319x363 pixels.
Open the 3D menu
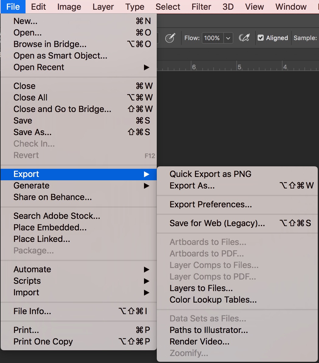pos(228,7)
